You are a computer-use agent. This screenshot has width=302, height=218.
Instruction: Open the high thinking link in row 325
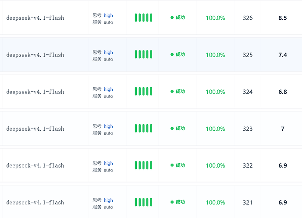click(108, 53)
